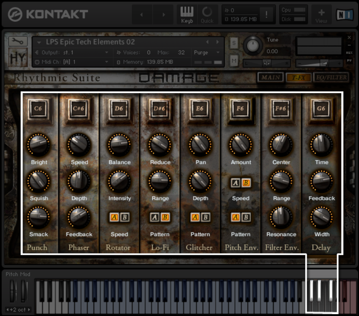
Task: Click the Filter Env. Resonance knob
Action: pyautogui.click(x=281, y=217)
